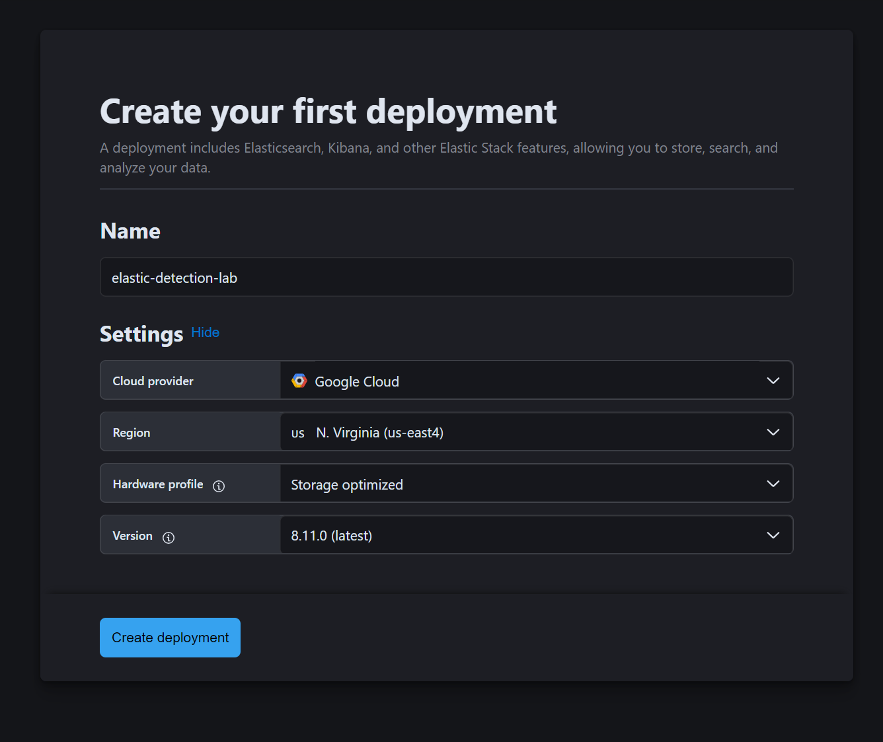Click the Version label text

click(x=133, y=536)
